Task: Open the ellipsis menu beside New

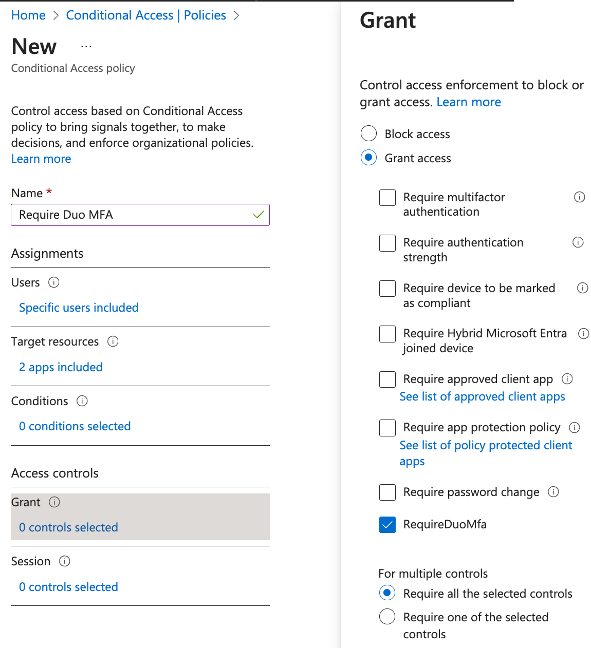Action: coord(86,47)
